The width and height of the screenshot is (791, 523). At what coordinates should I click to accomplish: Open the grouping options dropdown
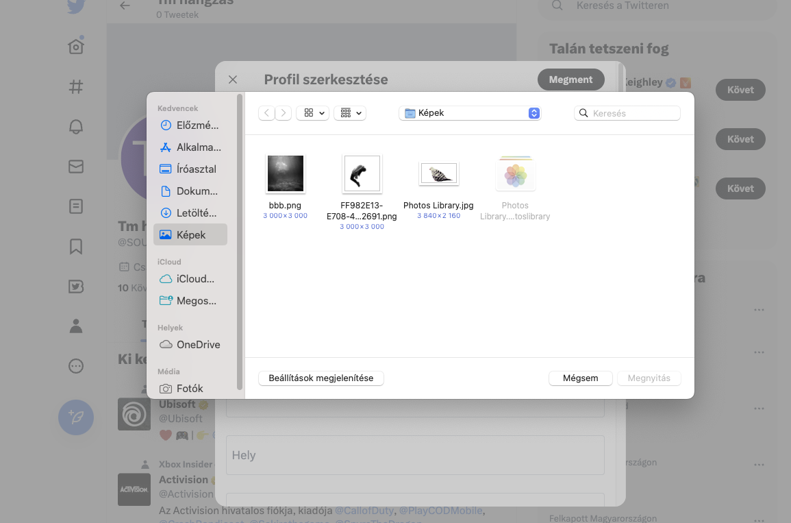click(350, 113)
